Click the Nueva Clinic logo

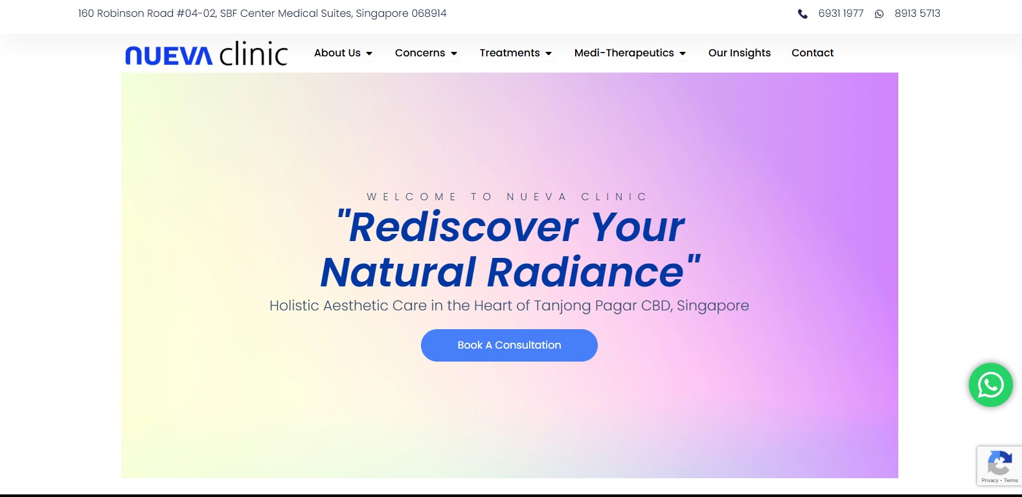pos(207,54)
